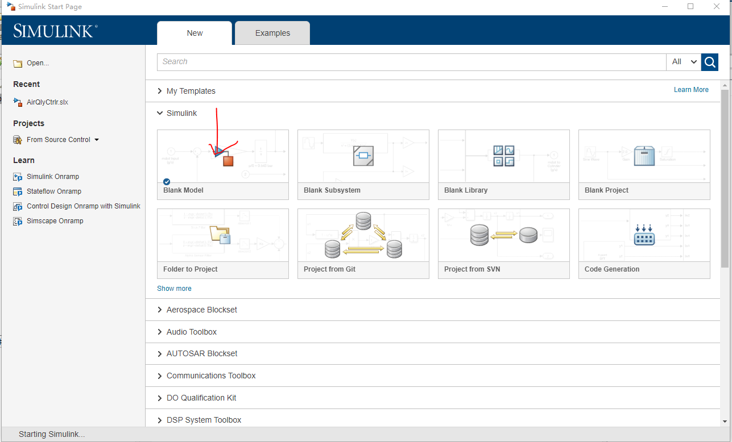Click the Stateflow Onramp icon
Viewport: 732px width, 442px height.
pyautogui.click(x=18, y=191)
